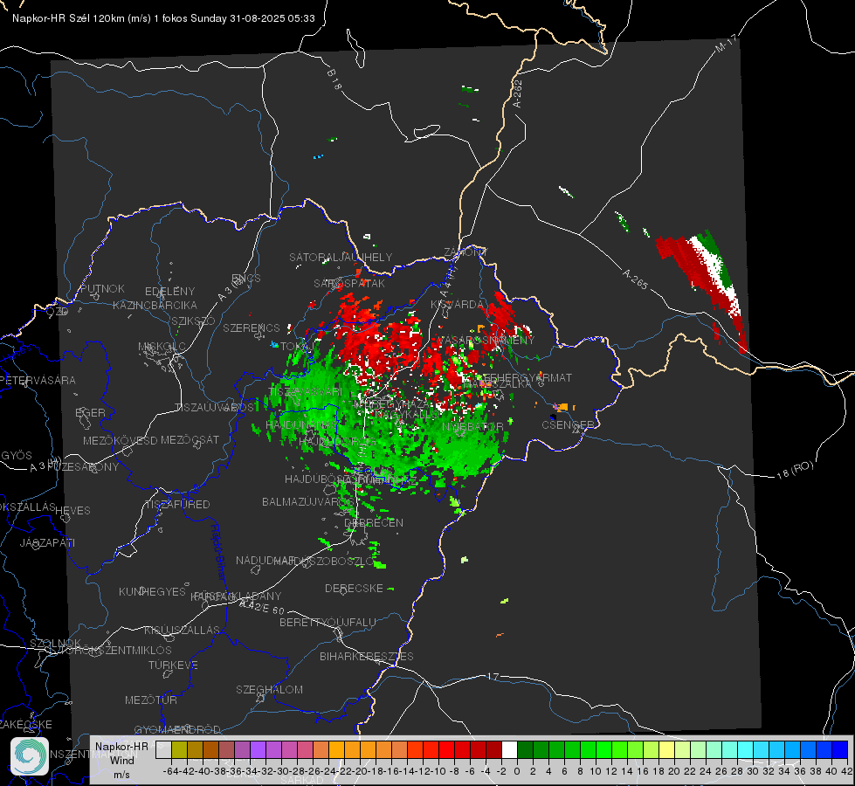This screenshot has width=855, height=786.
Task: Select the TÚRKEVE label
Action: 174,665
